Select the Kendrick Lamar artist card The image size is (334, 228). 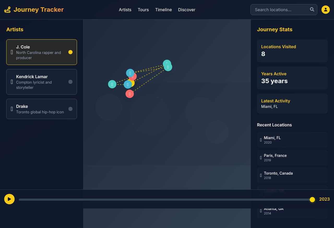click(x=41, y=82)
